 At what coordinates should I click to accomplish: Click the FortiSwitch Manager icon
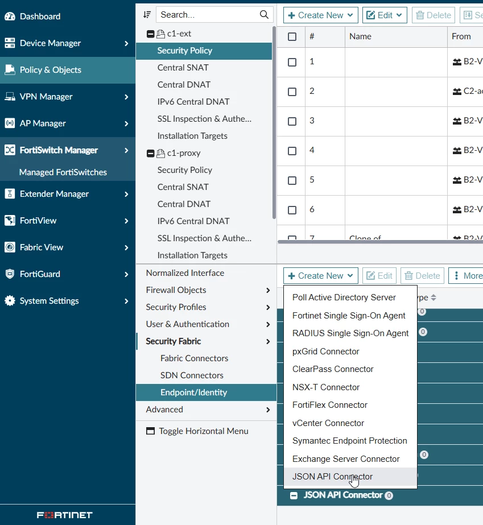pos(10,150)
